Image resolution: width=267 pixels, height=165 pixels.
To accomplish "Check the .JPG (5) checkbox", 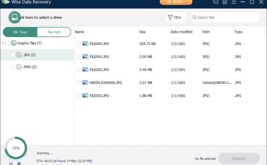I will pyautogui.click(x=13, y=55).
